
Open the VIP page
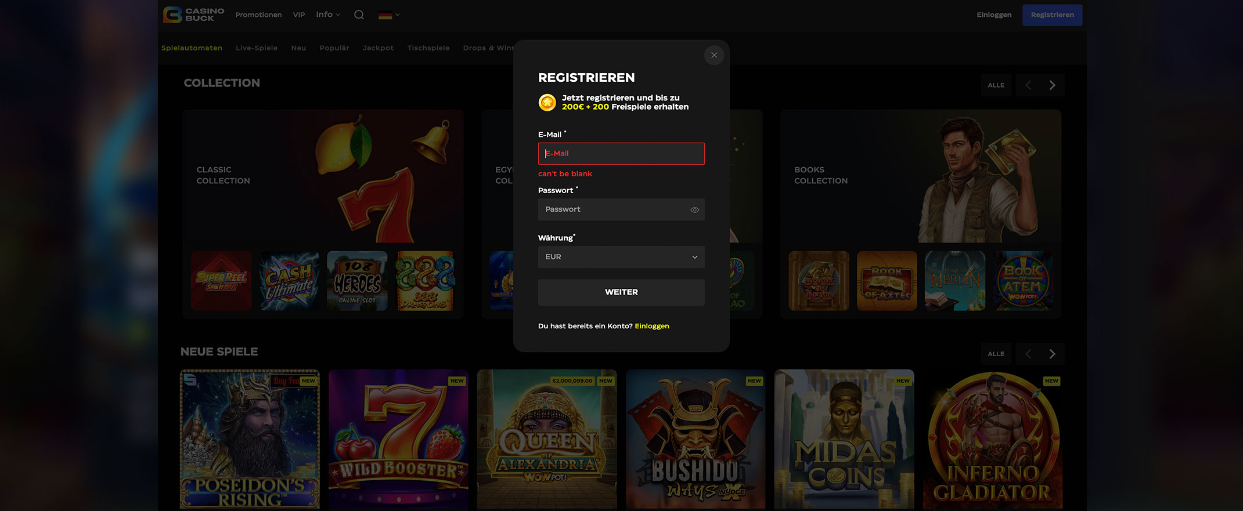point(299,15)
